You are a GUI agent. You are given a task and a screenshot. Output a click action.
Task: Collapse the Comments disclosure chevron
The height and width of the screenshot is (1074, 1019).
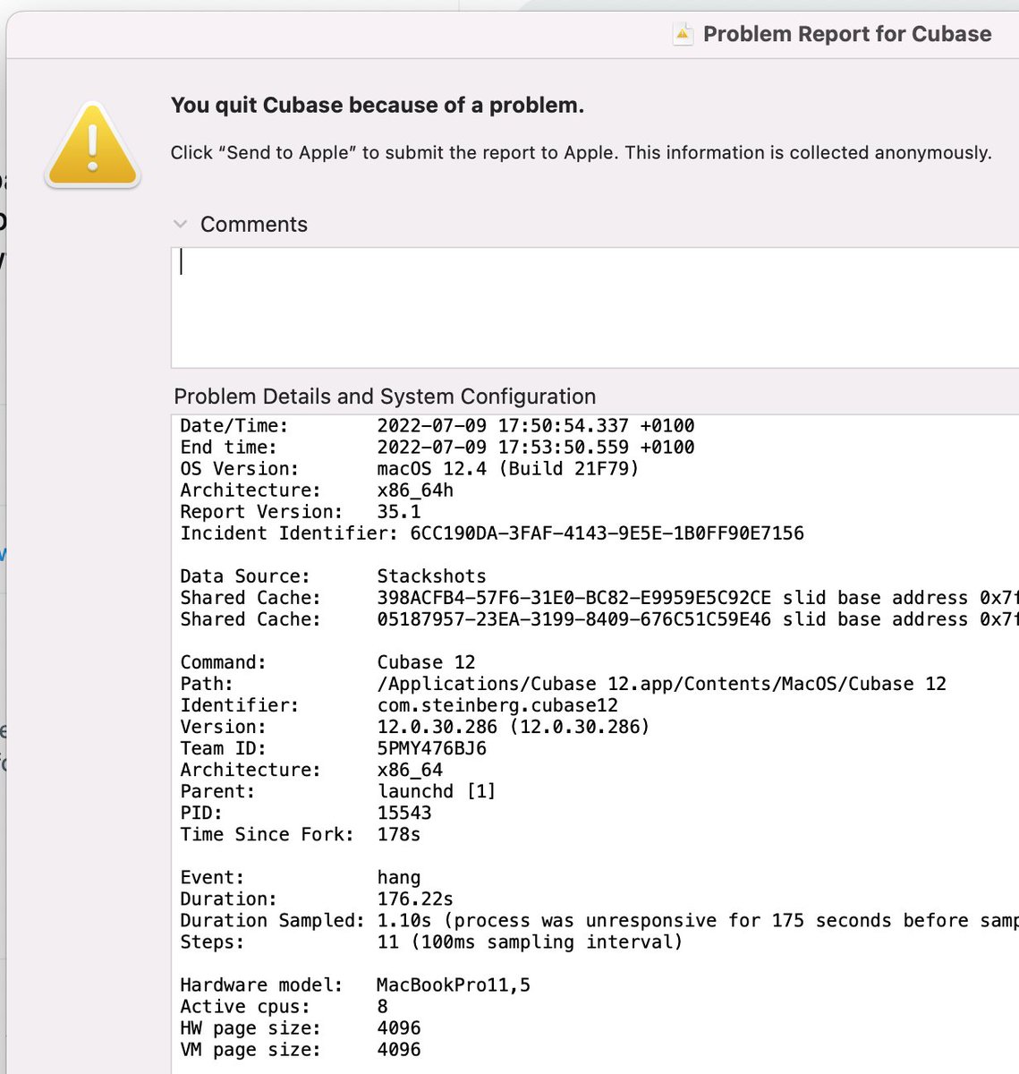click(180, 225)
